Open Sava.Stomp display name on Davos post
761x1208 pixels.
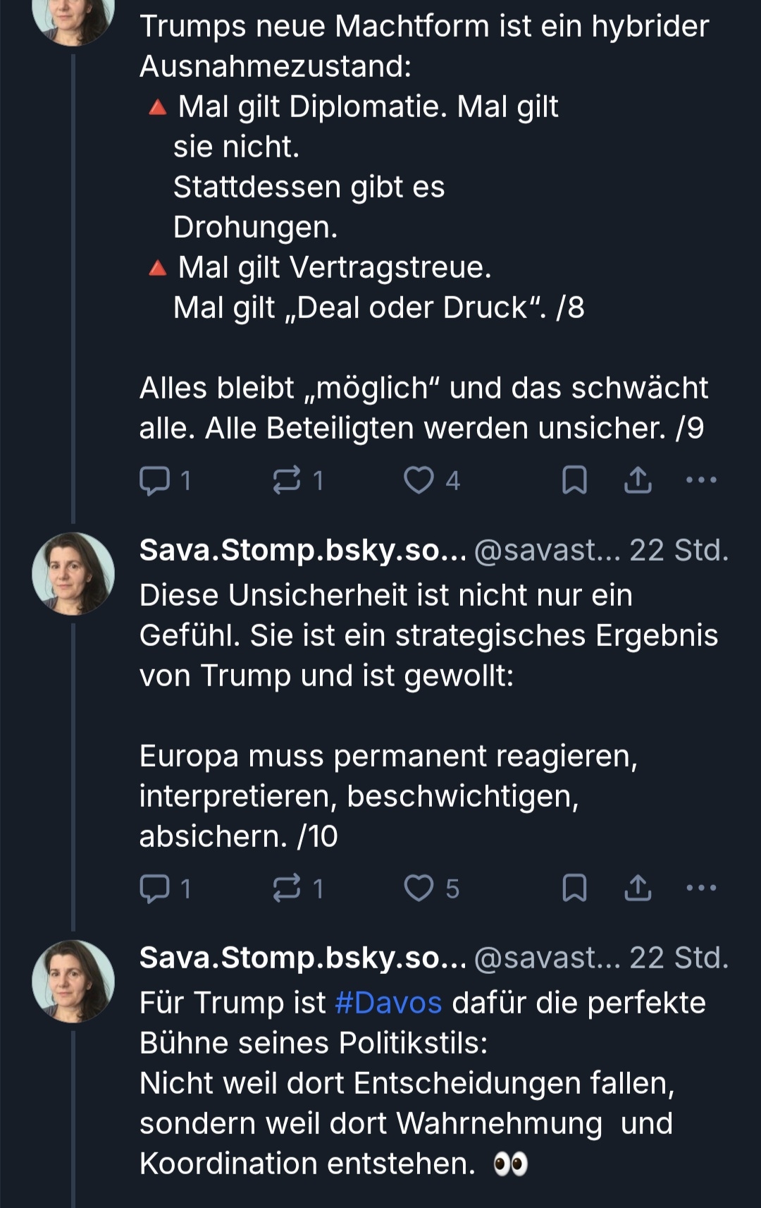[x=303, y=958]
